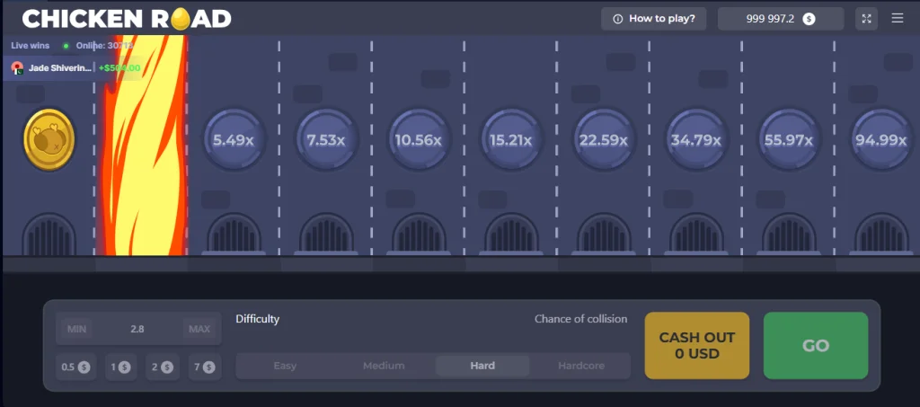This screenshot has height=407, width=920.
Task: Click the Online player count text
Action: [x=105, y=46]
